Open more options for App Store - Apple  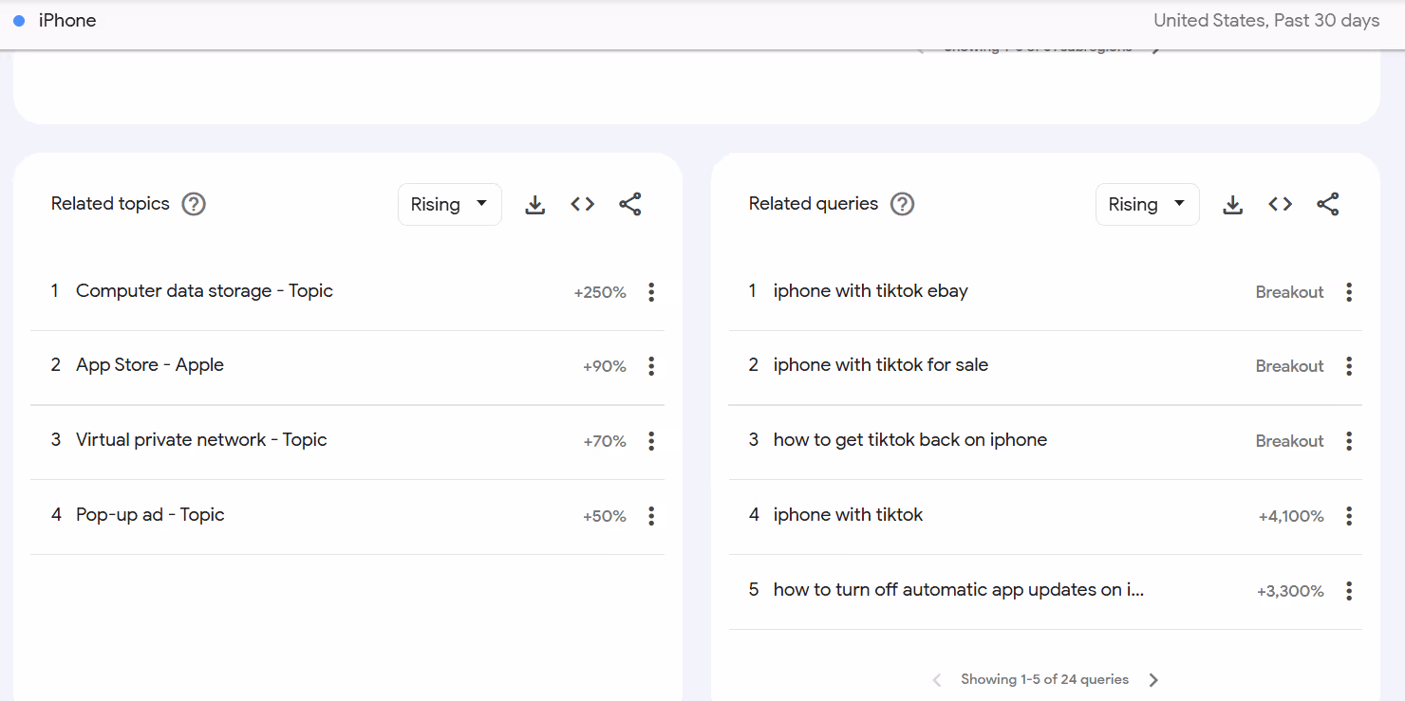(x=651, y=366)
